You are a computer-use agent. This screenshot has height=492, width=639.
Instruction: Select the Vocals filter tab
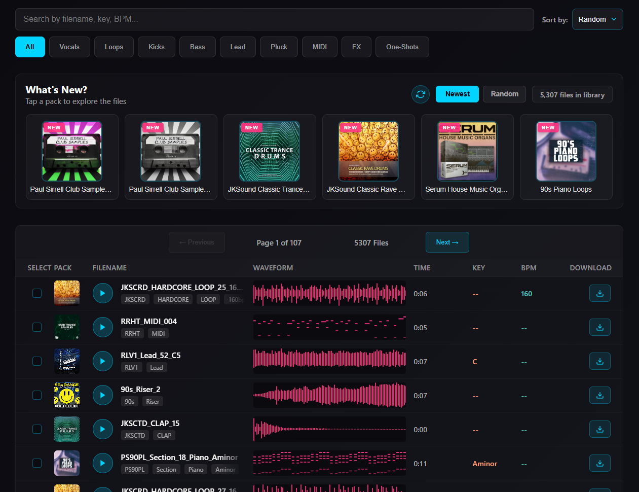(69, 47)
